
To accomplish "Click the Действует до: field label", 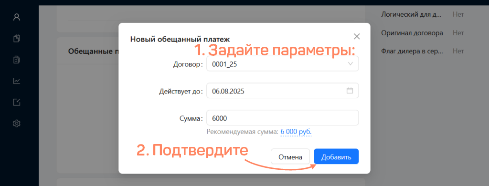I will click(x=181, y=91).
